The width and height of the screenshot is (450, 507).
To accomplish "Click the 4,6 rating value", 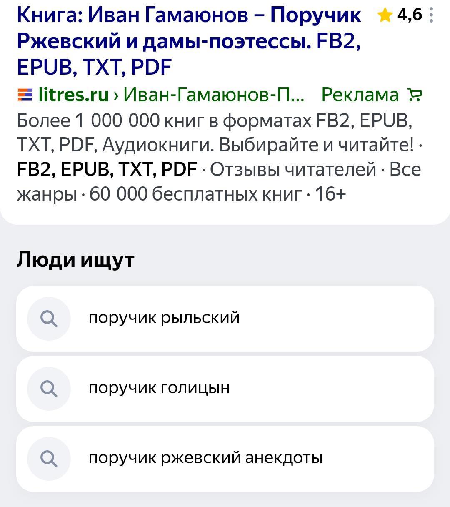I will [410, 15].
